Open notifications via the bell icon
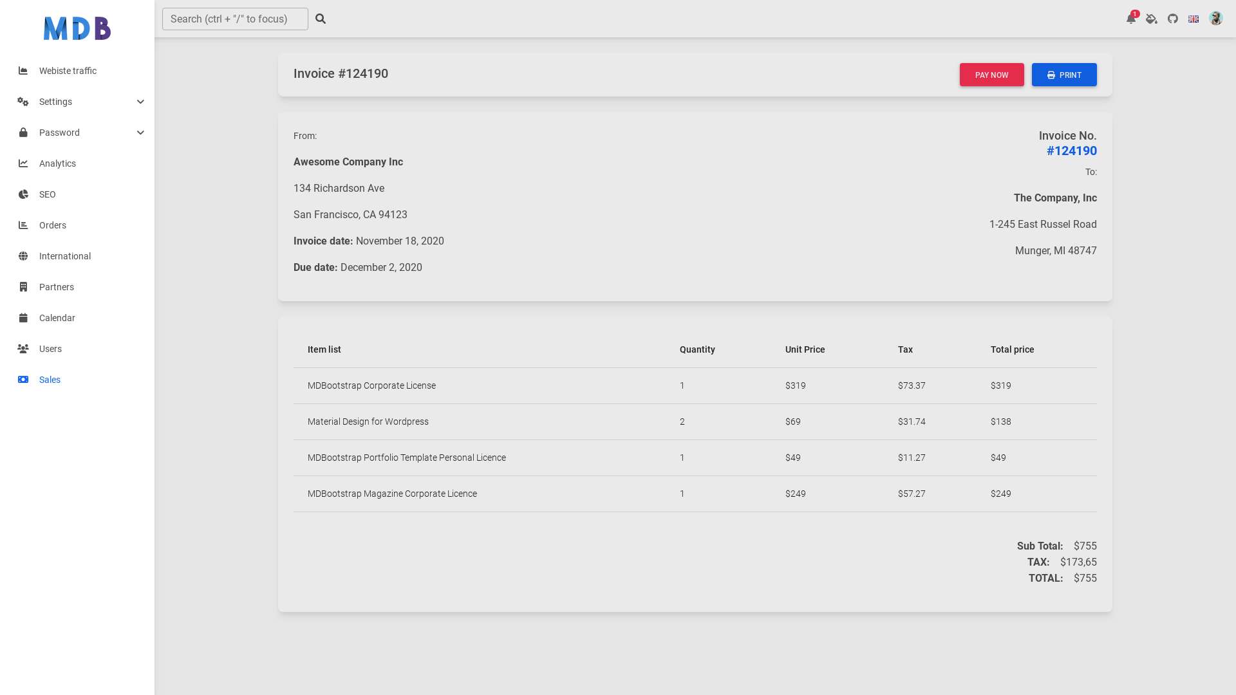The height and width of the screenshot is (695, 1236). [1130, 19]
